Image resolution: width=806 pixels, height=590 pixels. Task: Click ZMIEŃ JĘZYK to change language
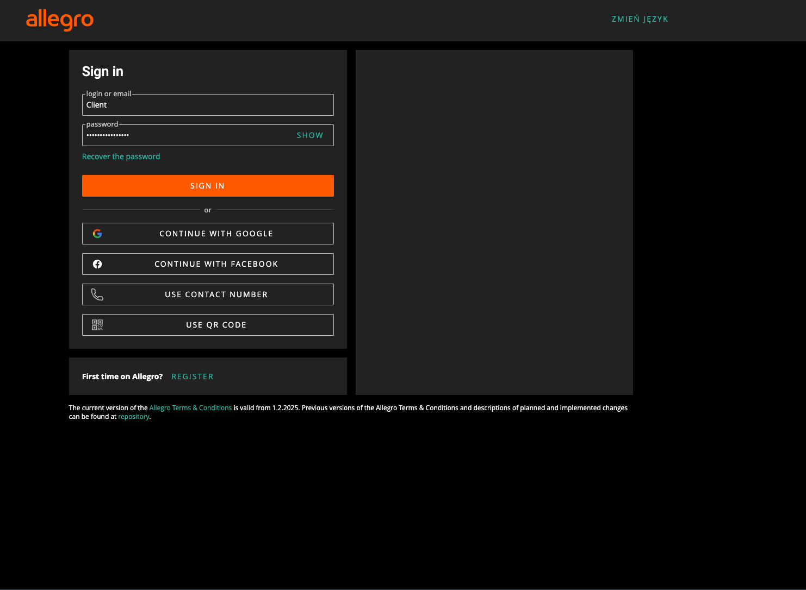click(640, 18)
